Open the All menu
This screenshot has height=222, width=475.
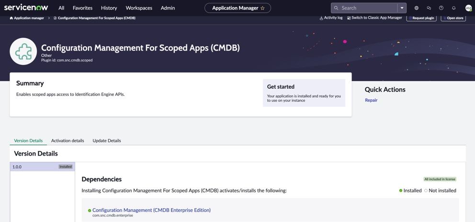tap(61, 8)
